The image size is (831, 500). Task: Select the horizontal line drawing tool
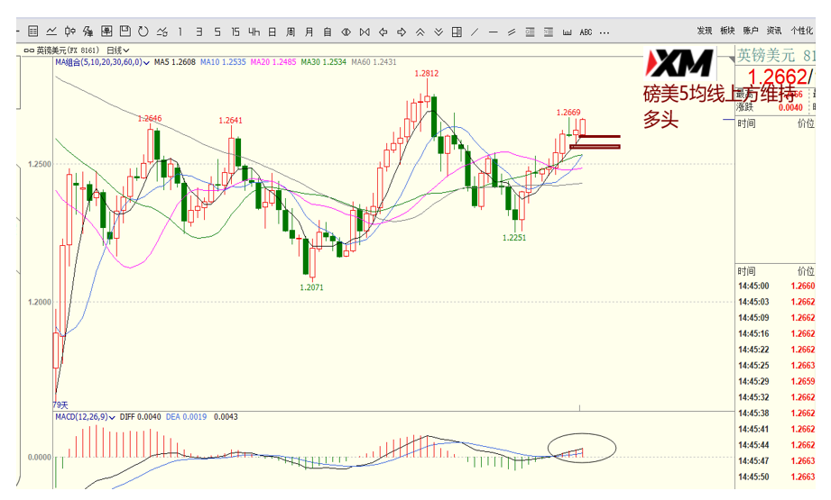493,32
